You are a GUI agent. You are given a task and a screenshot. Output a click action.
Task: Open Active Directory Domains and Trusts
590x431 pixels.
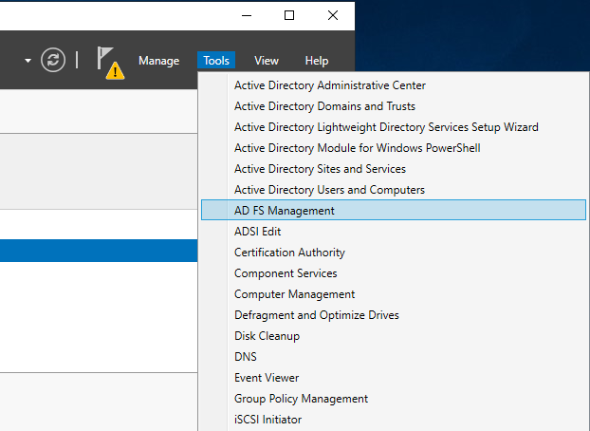click(324, 106)
